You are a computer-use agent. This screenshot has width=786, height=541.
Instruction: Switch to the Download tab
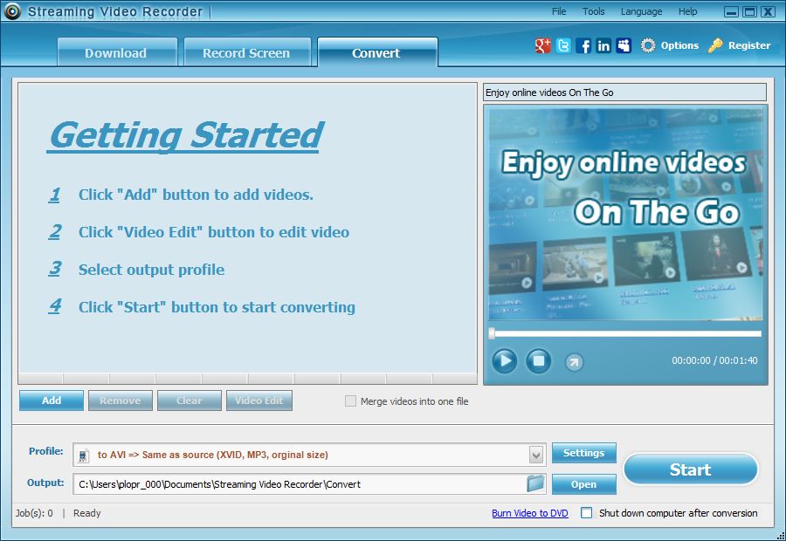(117, 52)
